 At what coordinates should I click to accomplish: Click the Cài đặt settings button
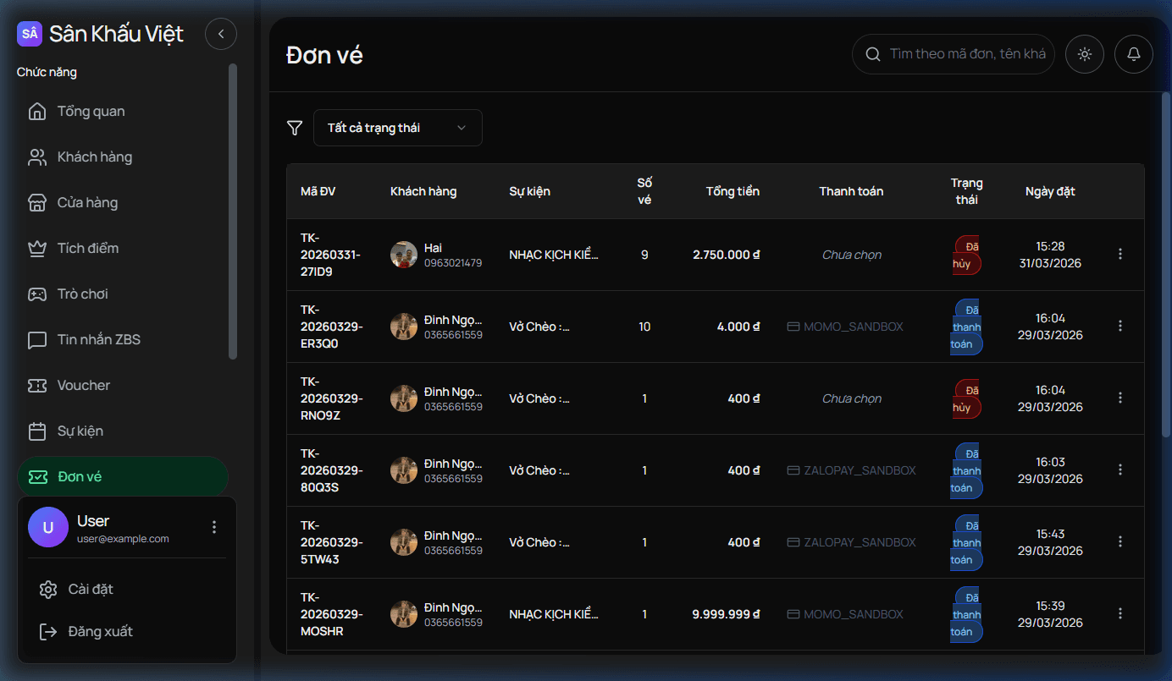90,590
